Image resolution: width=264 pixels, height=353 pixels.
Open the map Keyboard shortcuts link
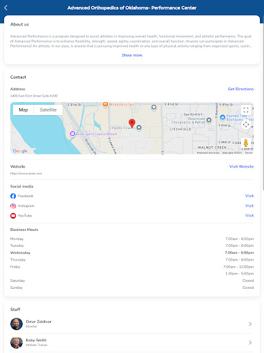[208, 152]
